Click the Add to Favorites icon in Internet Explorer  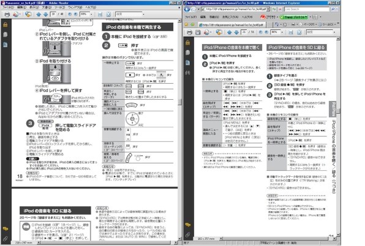(x=192, y=24)
